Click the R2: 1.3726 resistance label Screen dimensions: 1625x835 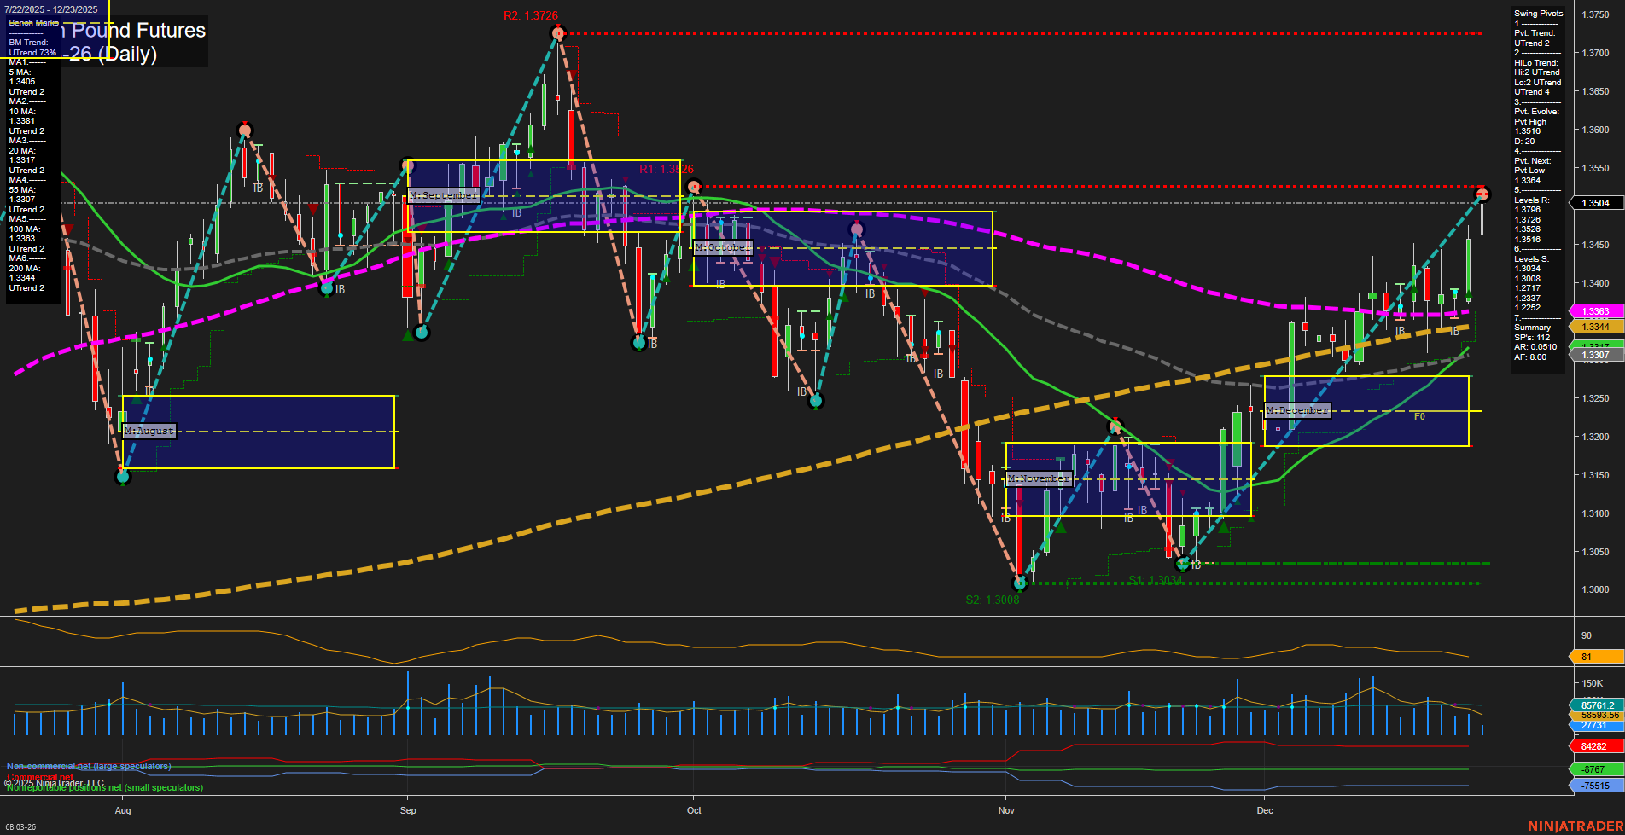528,14
